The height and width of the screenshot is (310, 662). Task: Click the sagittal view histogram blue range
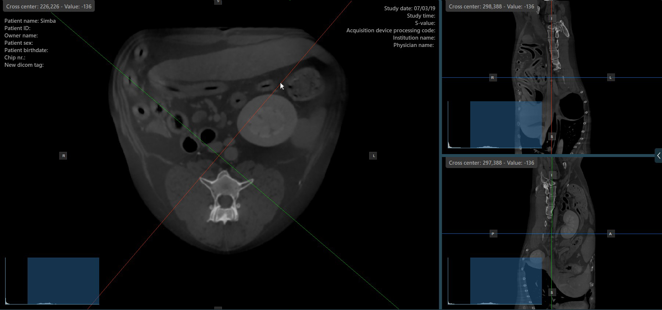tap(506, 281)
